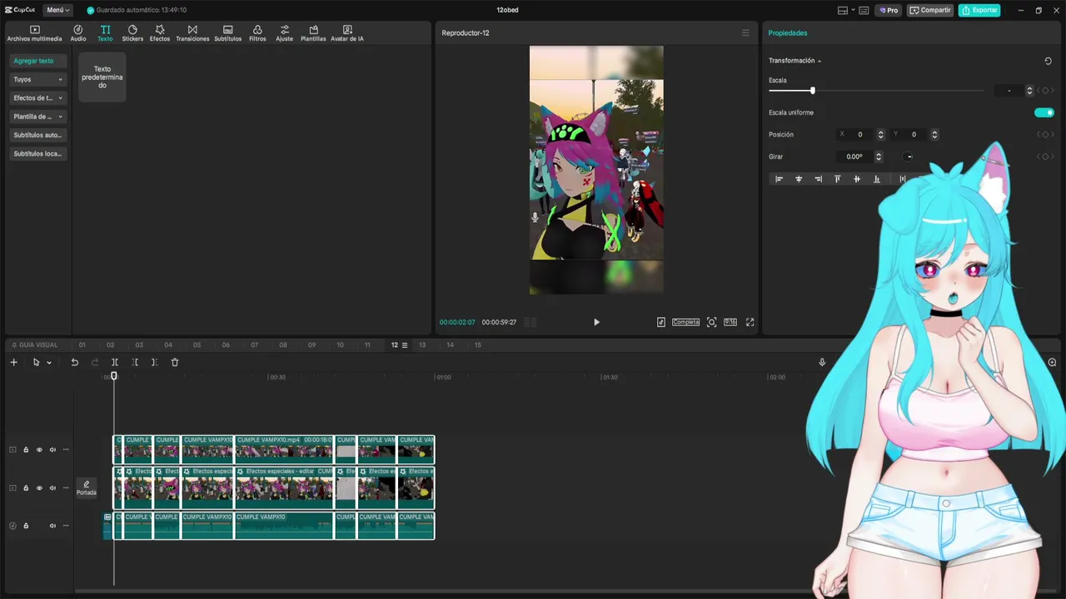Export the project with Exportar

[979, 10]
